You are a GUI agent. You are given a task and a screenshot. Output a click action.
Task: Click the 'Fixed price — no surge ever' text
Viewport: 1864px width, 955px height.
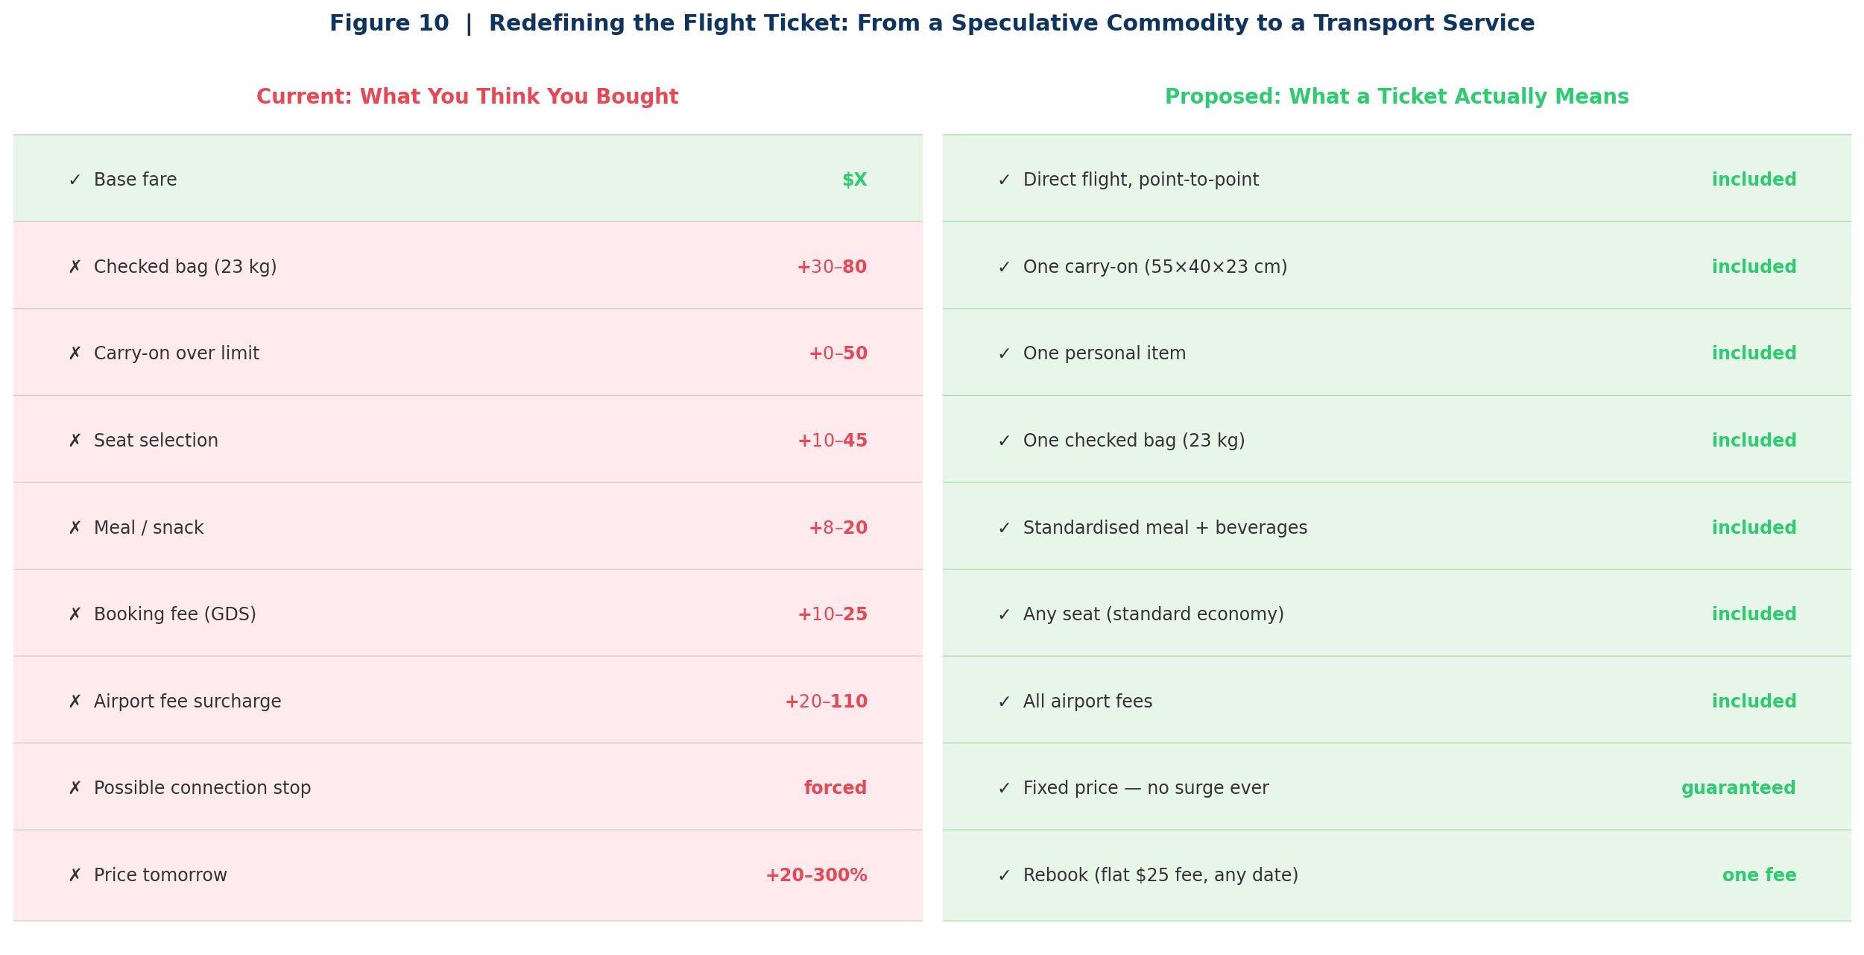click(x=1146, y=789)
